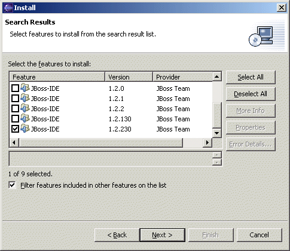Check the JBoss-IDE 1.2.2 checkbox
This screenshot has width=290, height=251.
tap(15, 109)
